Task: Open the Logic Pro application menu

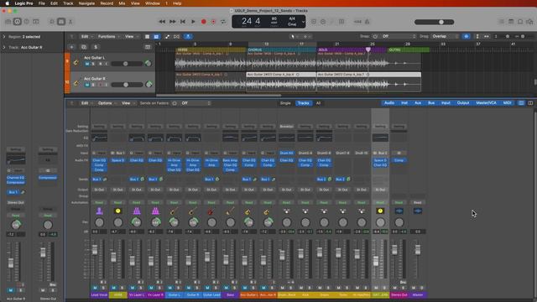Action: (x=24, y=3)
